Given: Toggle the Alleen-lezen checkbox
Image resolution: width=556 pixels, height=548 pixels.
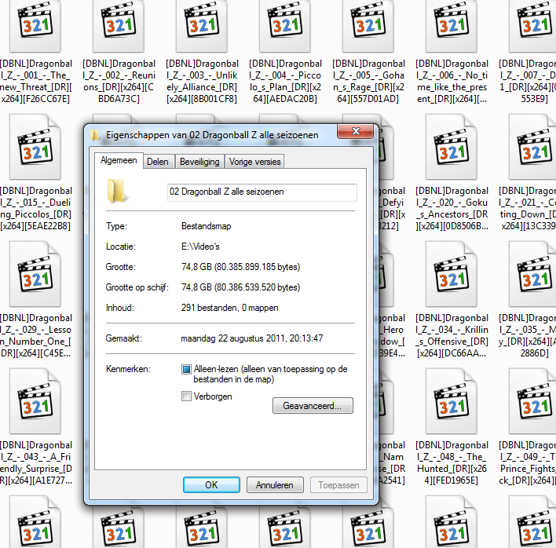Looking at the screenshot, I should click(186, 369).
